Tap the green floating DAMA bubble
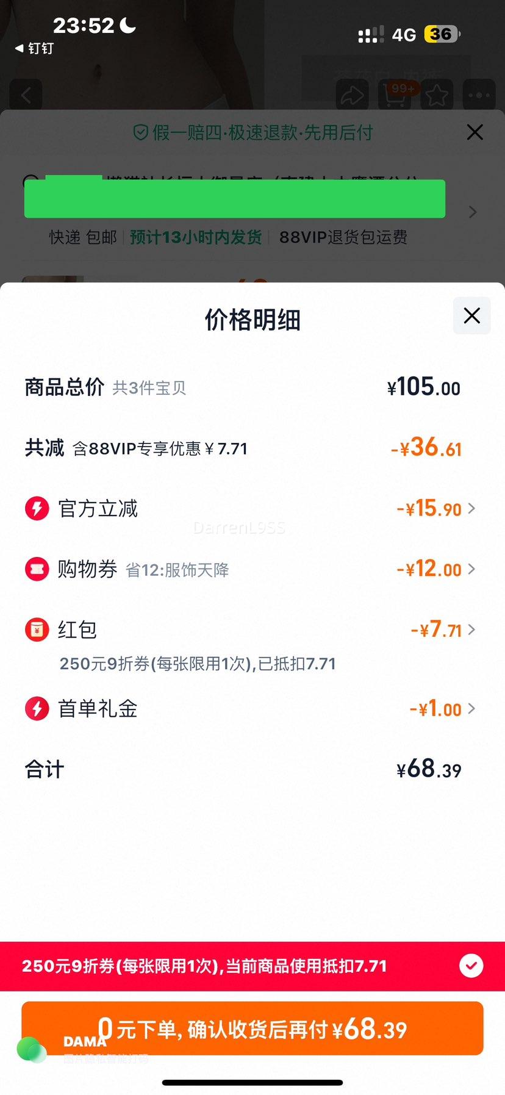Viewport: 505px width, 1095px height. [31, 1049]
